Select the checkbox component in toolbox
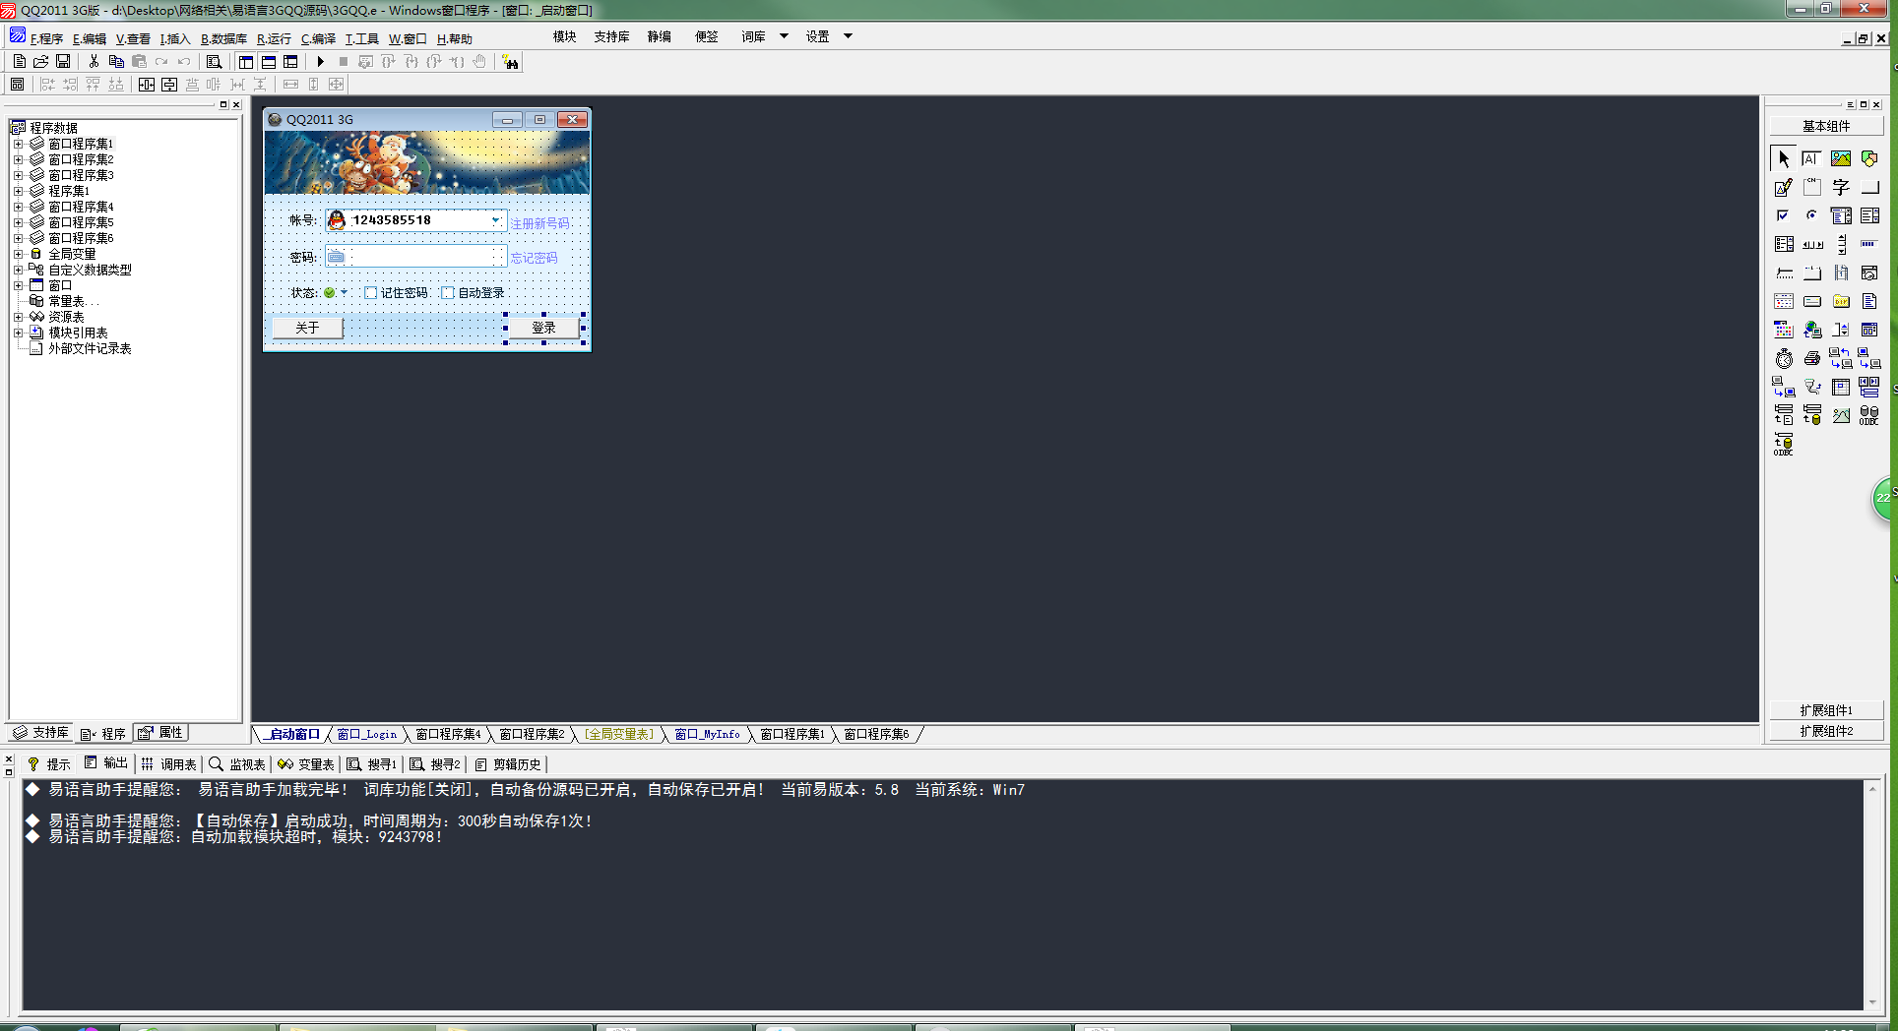This screenshot has width=1898, height=1031. 1783,215
